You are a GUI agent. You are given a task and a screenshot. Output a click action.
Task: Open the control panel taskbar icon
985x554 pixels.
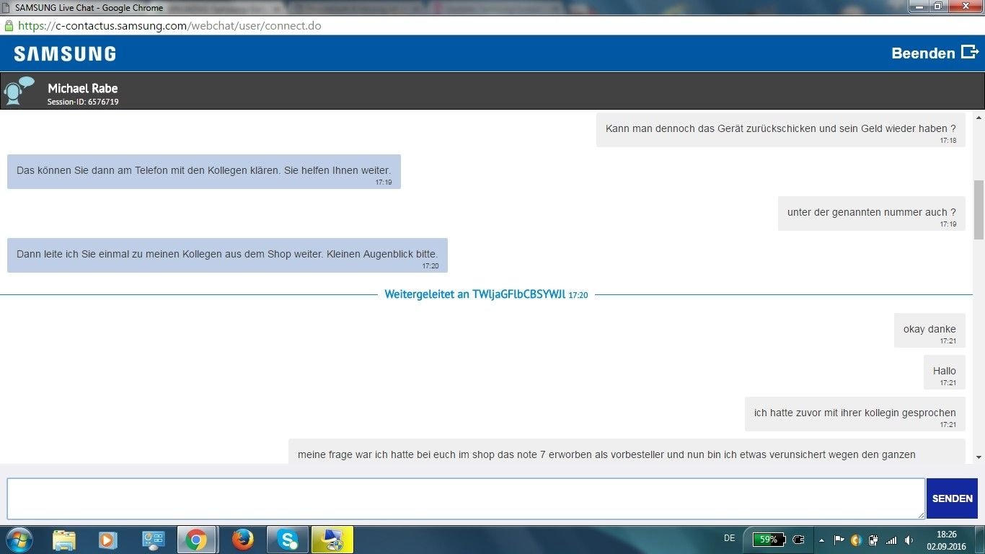[x=154, y=540]
